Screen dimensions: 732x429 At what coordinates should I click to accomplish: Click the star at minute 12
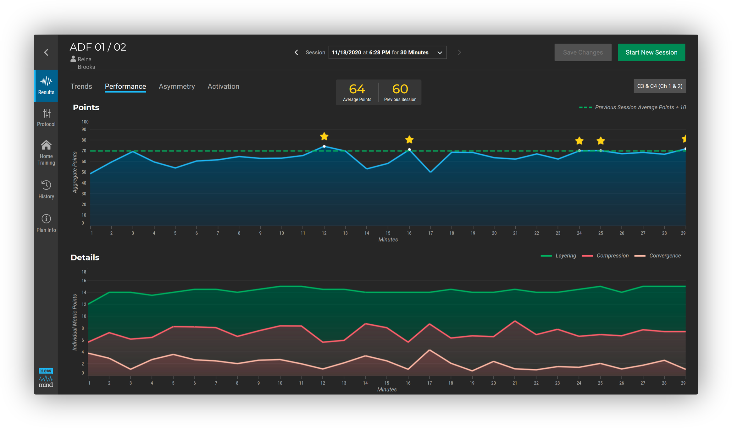[x=324, y=136]
